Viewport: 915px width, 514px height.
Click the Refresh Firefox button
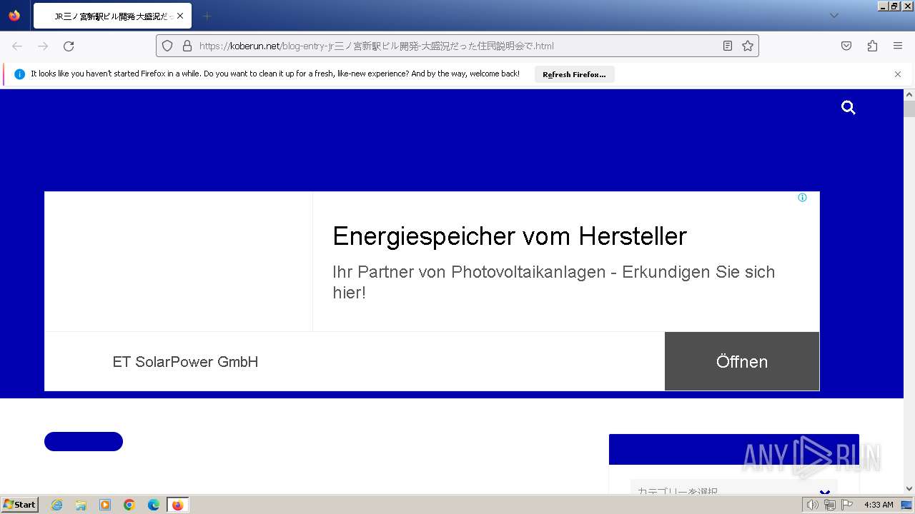(574, 74)
